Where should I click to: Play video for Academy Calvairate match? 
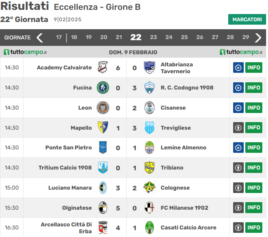pyautogui.click(x=238, y=68)
